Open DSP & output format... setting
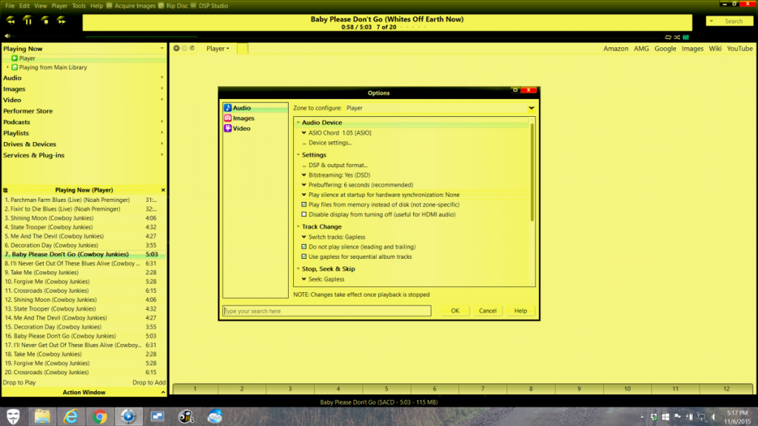The height and width of the screenshot is (426, 758). 338,165
